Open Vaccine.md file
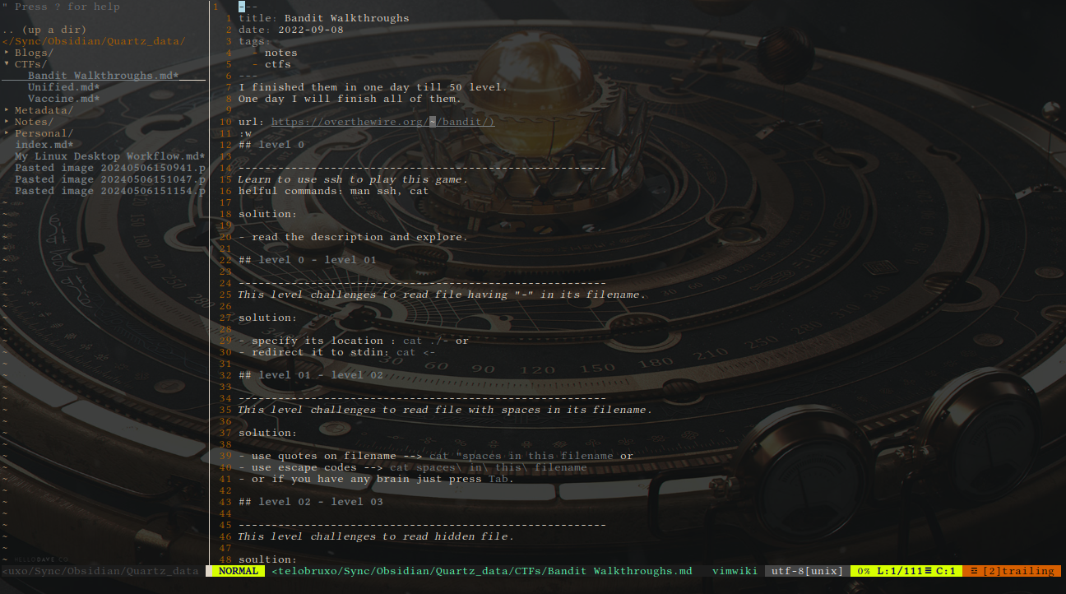Image resolution: width=1066 pixels, height=594 pixels. click(x=64, y=99)
